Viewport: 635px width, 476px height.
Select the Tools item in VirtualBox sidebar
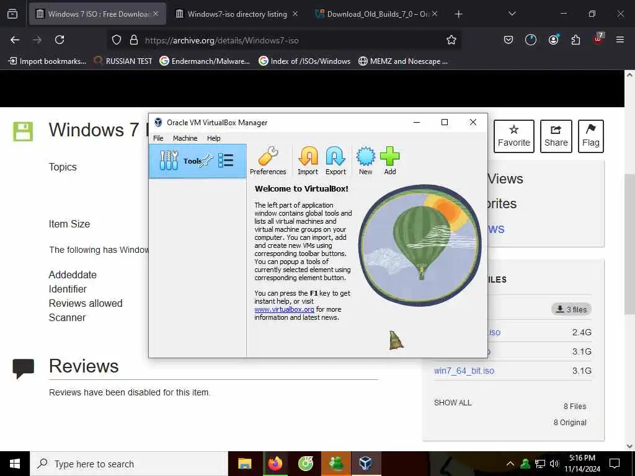(x=198, y=161)
